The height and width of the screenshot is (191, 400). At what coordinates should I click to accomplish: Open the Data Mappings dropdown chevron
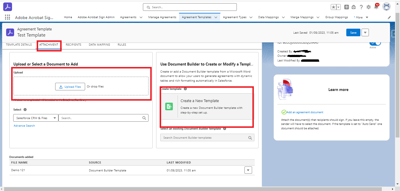click(x=283, y=17)
